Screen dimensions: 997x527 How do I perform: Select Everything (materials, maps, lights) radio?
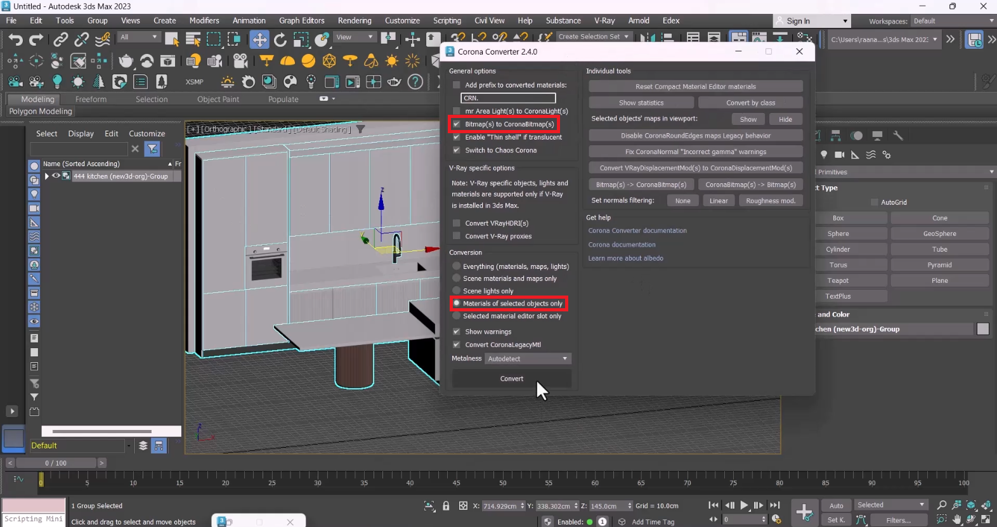pyautogui.click(x=456, y=266)
